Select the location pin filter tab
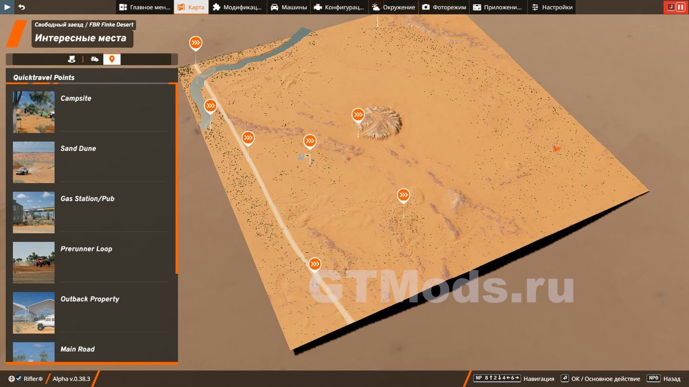 pyautogui.click(x=112, y=59)
